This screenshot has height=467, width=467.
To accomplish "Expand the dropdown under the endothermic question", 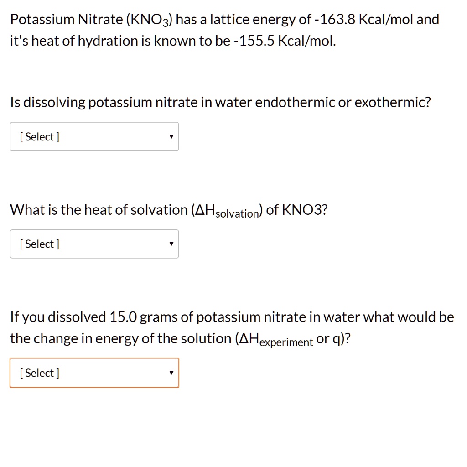I will click(94, 136).
